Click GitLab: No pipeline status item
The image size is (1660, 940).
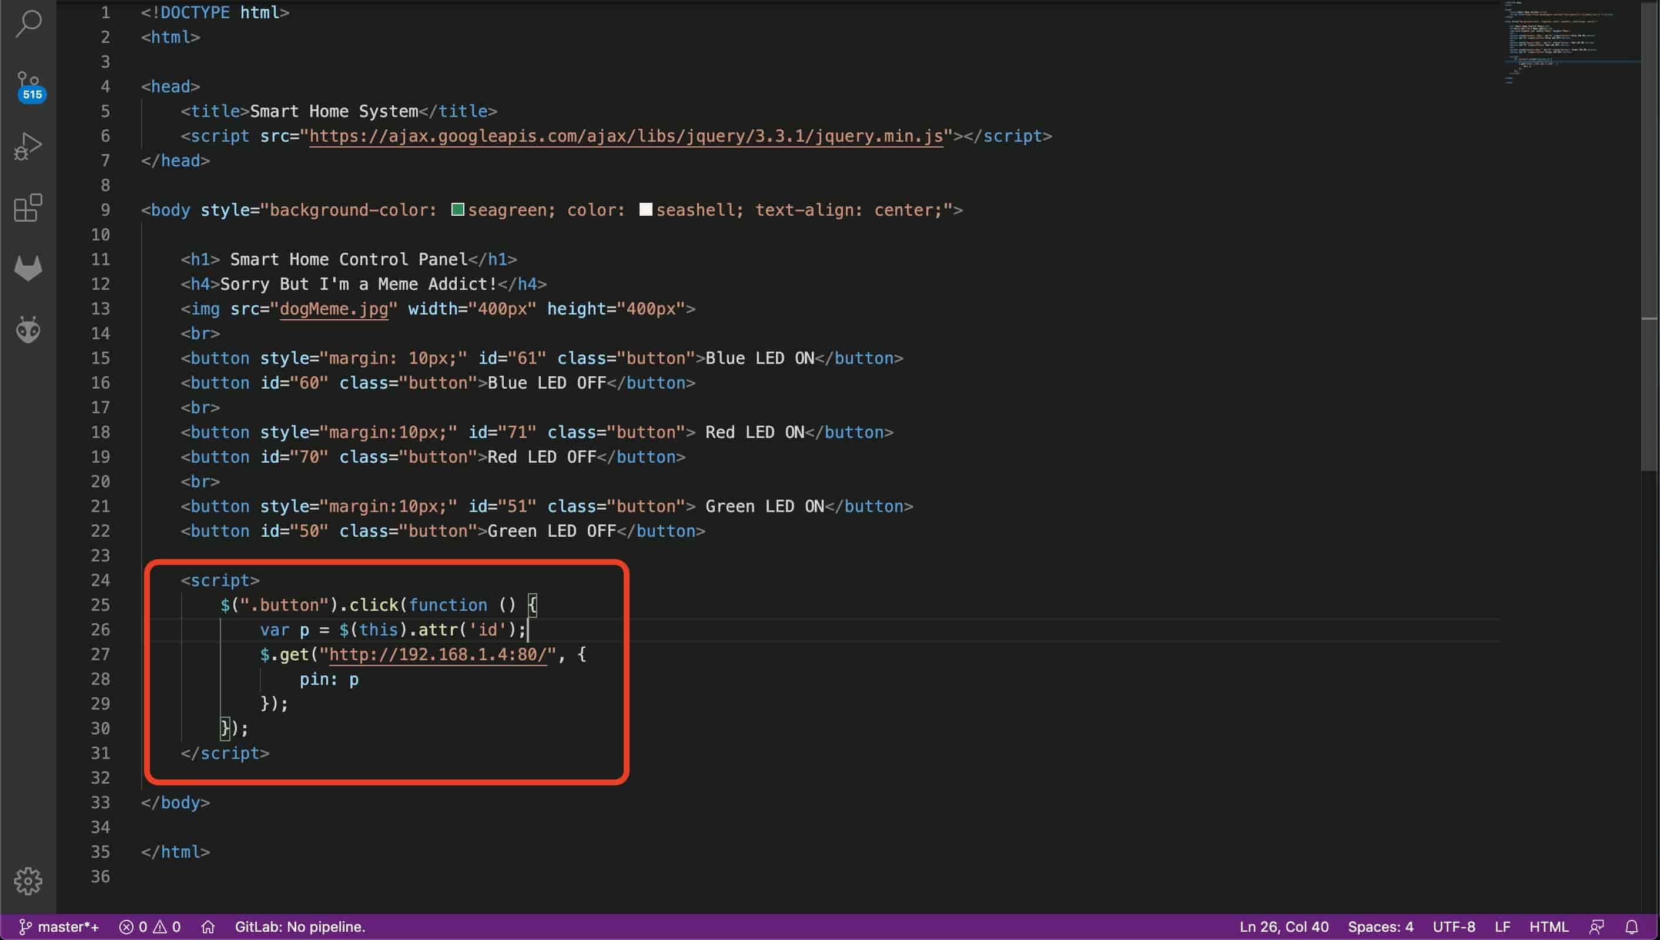[300, 927]
